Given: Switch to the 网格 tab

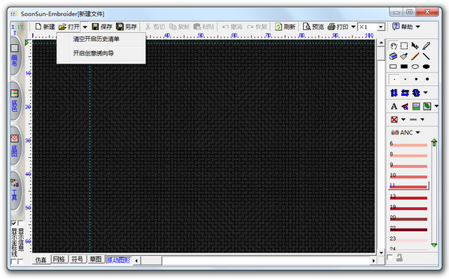Looking at the screenshot, I should (x=59, y=260).
